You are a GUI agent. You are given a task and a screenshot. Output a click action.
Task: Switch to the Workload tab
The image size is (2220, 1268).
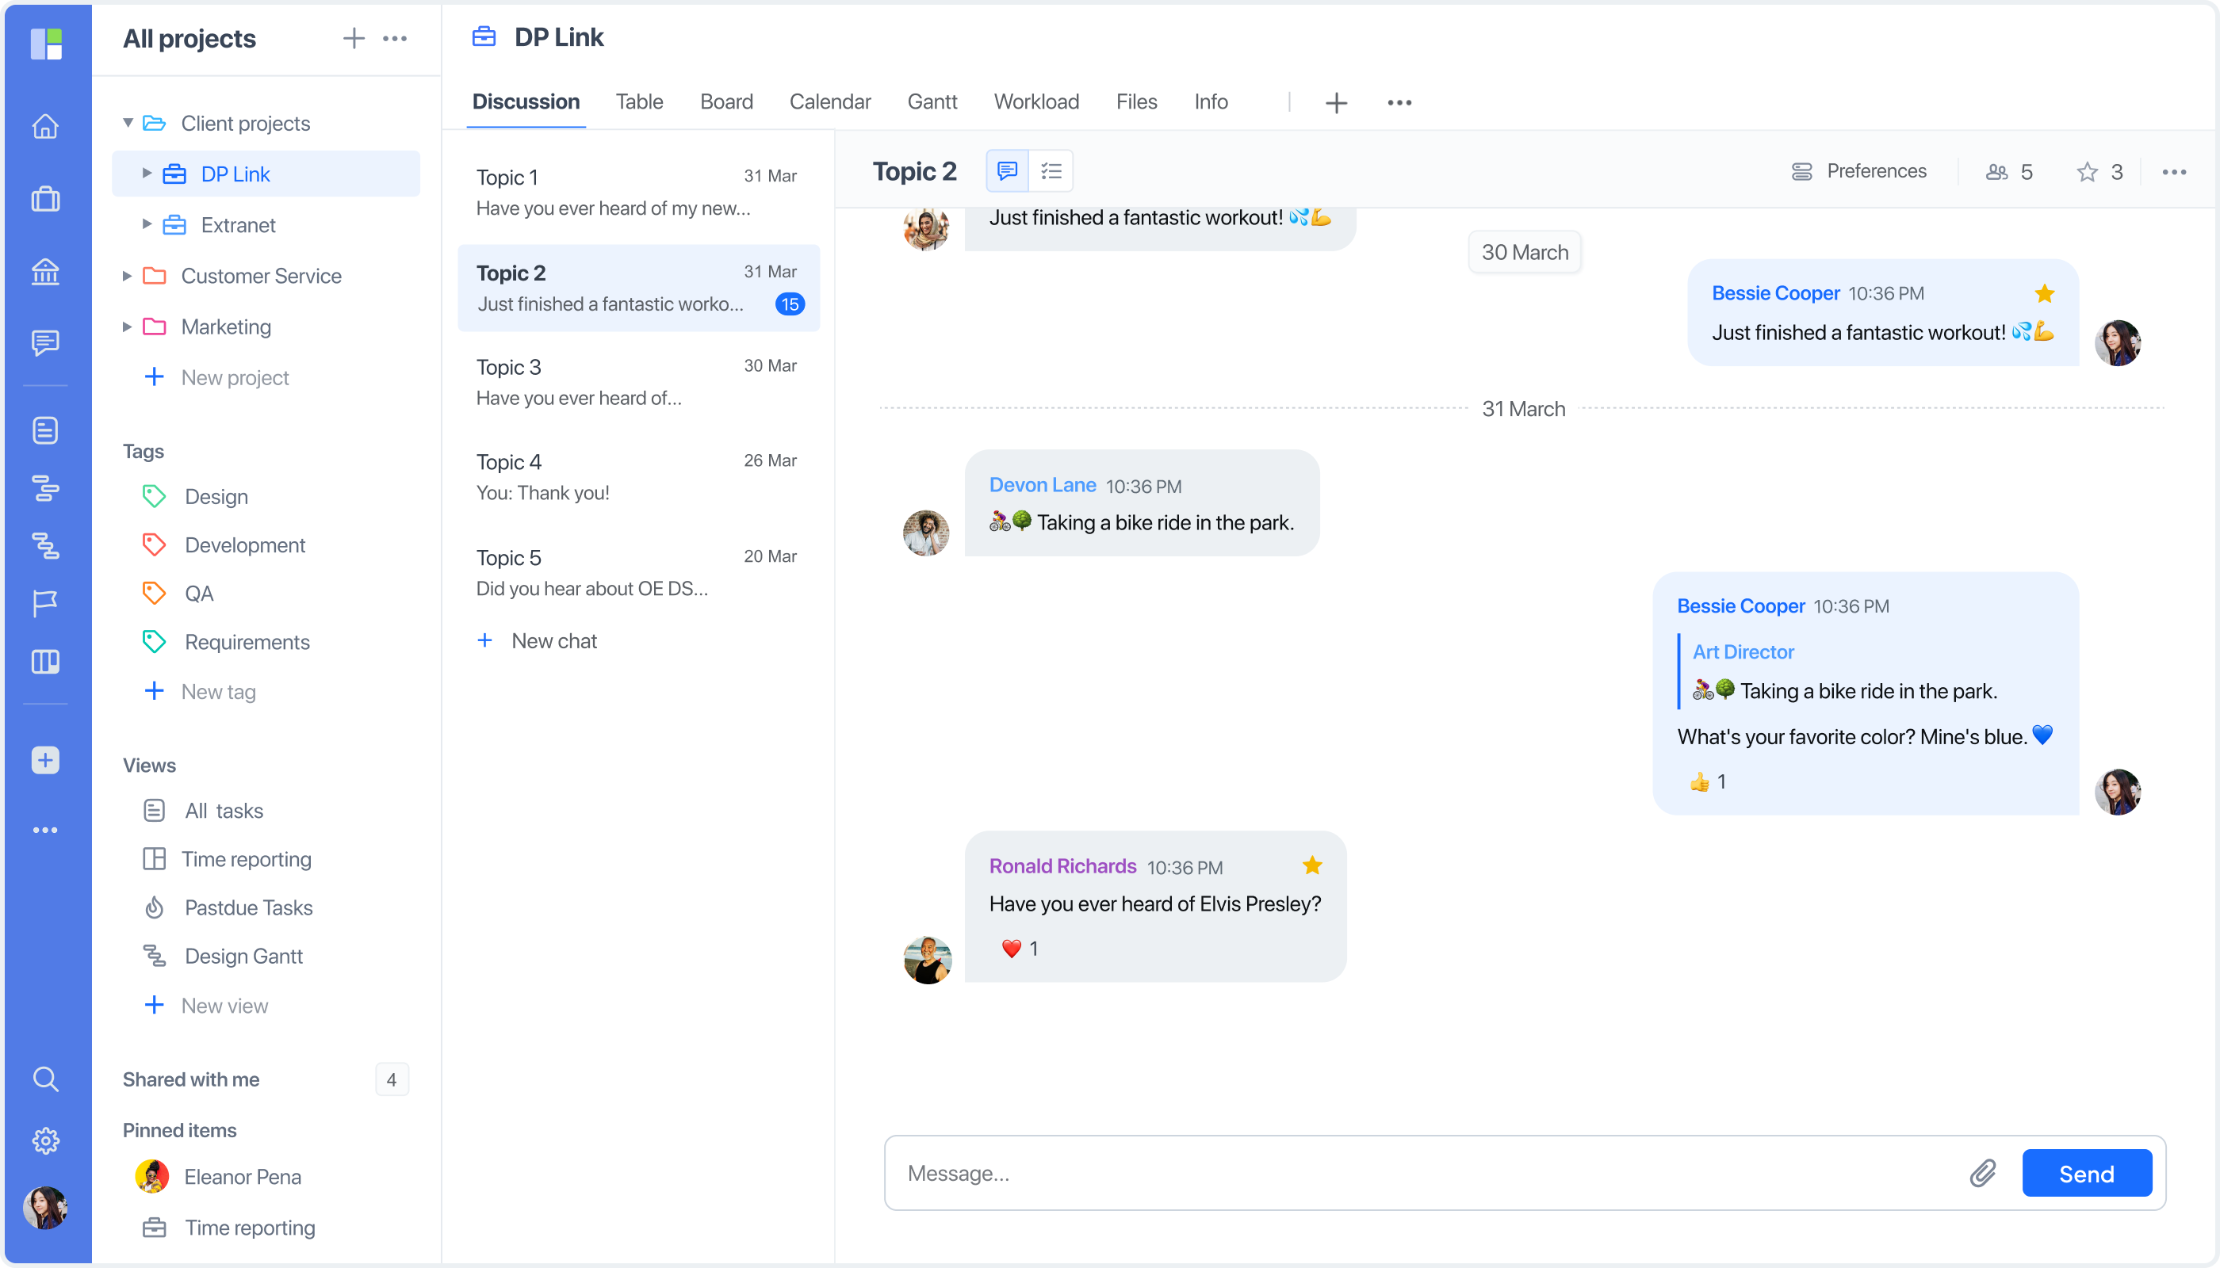pyautogui.click(x=1036, y=102)
